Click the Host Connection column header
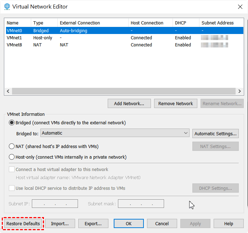The height and width of the screenshot is (233, 248). tap(151, 23)
